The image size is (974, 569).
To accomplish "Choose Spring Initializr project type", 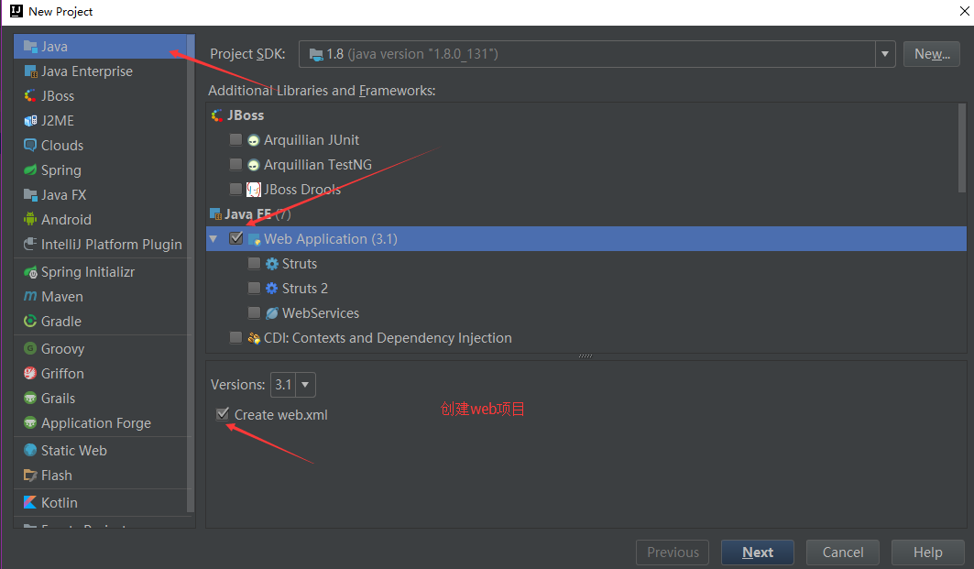I will pyautogui.click(x=100, y=272).
